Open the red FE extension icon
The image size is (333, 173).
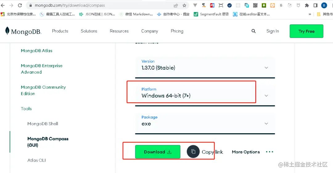[212, 5]
